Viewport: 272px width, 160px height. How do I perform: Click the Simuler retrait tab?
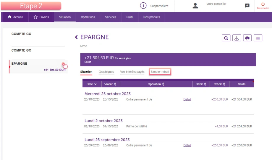[160, 72]
